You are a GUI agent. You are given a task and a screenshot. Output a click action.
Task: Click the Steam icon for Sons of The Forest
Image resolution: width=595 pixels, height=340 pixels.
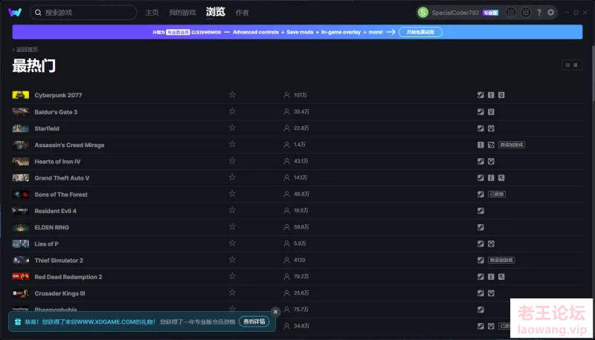click(x=480, y=194)
